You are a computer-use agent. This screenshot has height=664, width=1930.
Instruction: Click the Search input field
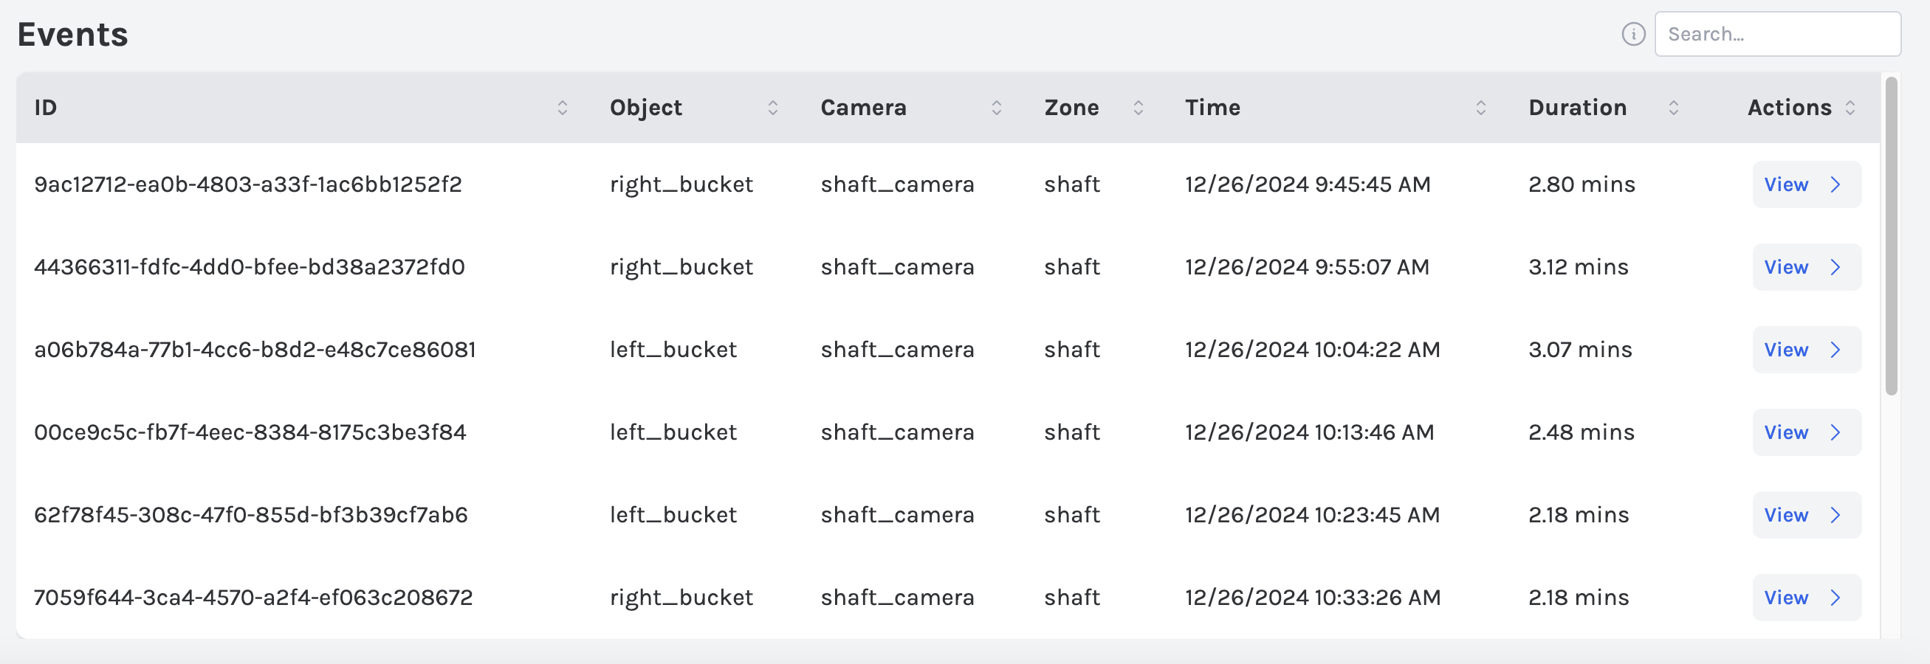click(1777, 35)
